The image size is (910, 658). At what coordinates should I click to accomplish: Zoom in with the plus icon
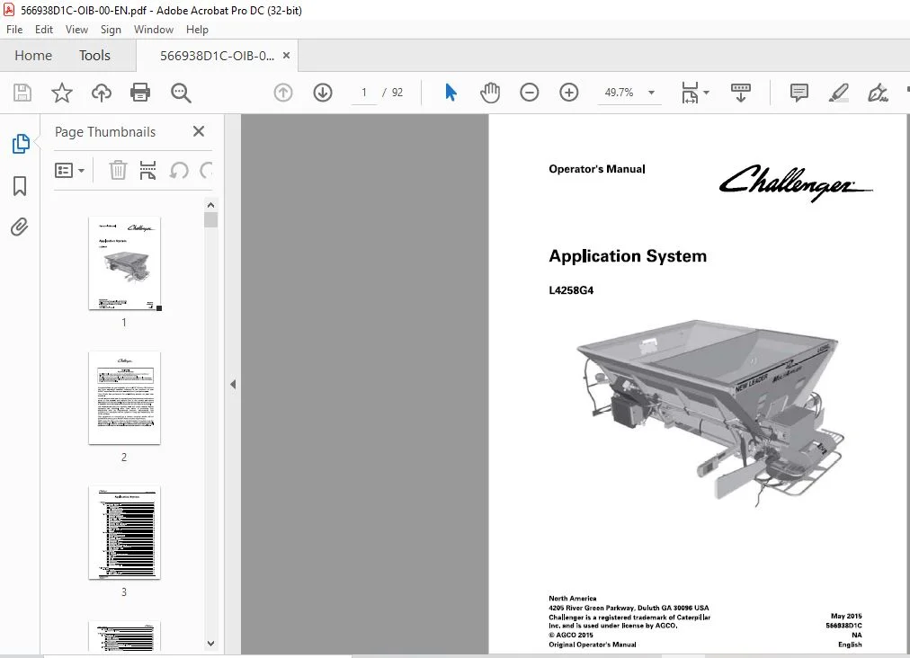pos(568,93)
